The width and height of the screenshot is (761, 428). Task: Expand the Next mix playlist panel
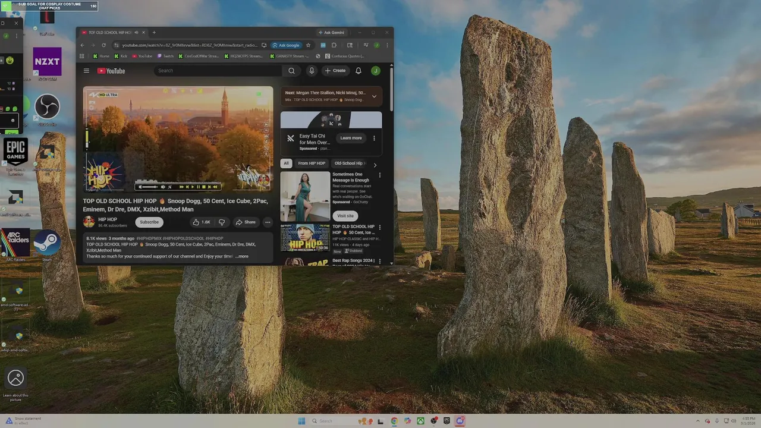point(374,96)
